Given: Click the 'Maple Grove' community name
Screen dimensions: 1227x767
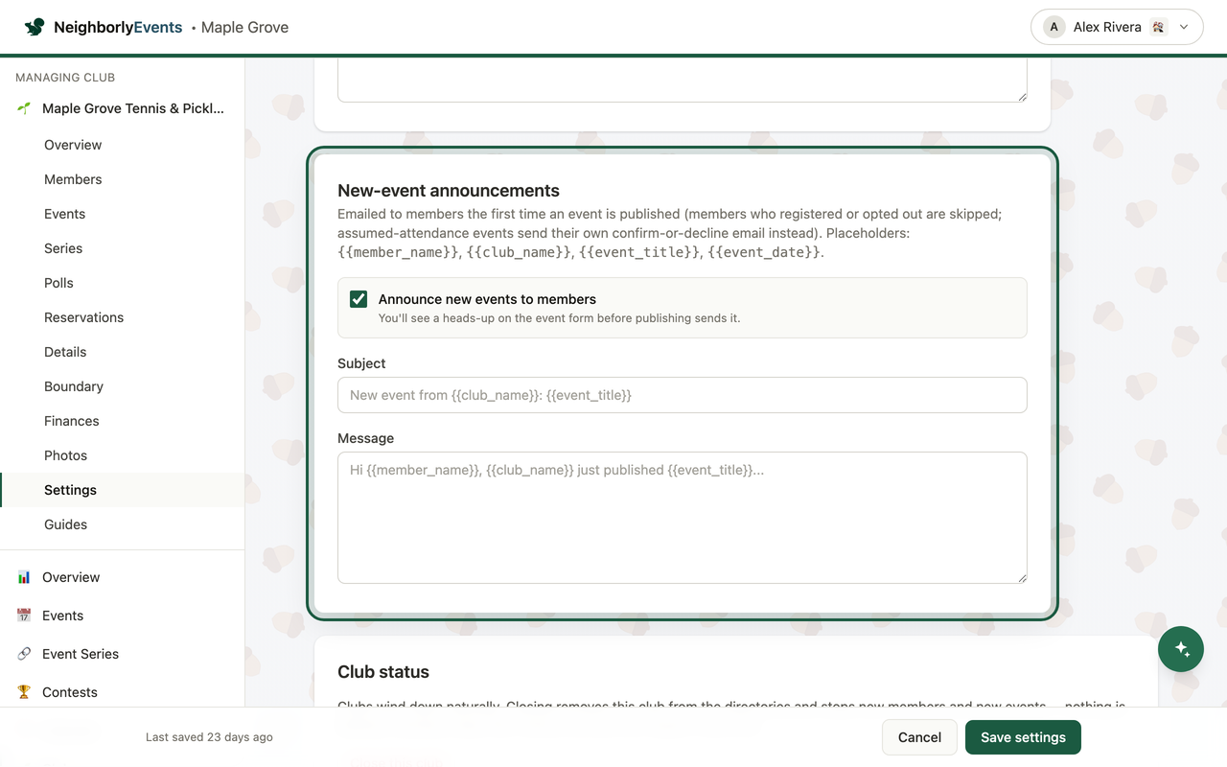Looking at the screenshot, I should (244, 27).
